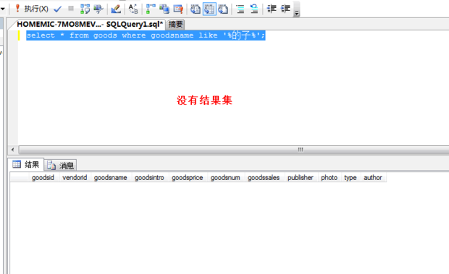Image resolution: width=449 pixels, height=274 pixels.
Task: Click the publisher column header
Action: point(301,177)
